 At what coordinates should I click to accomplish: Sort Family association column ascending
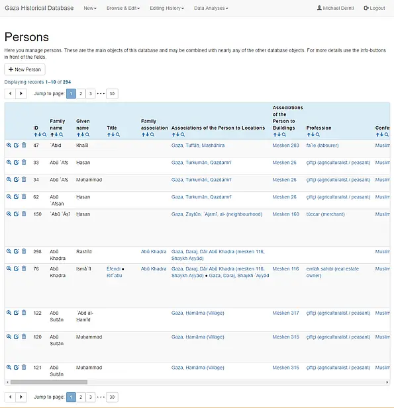point(143,134)
